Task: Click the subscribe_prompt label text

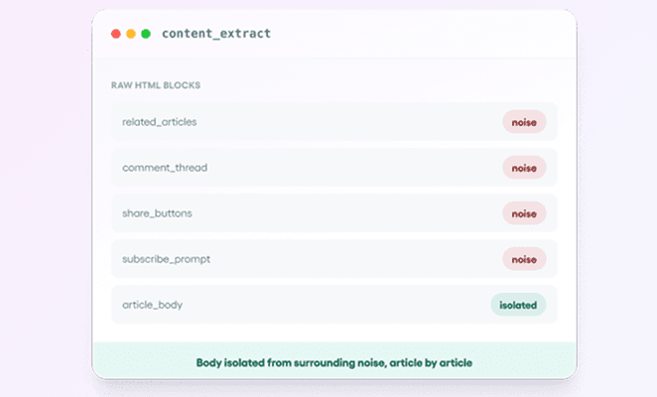Action: [x=166, y=259]
